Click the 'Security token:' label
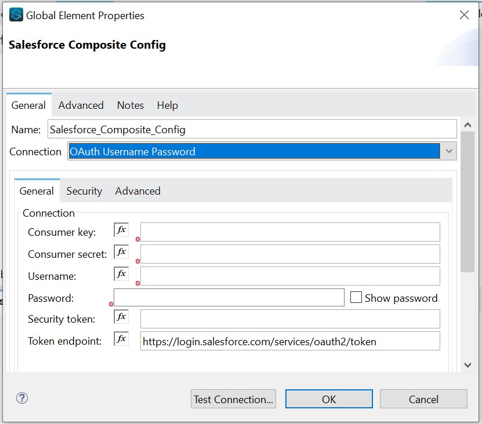The image size is (482, 424). coord(61,319)
